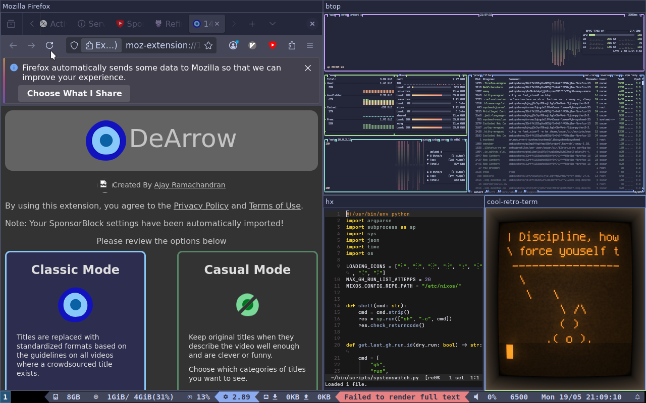
Task: Switch to the 'Refi…' tab
Action: pyautogui.click(x=168, y=24)
